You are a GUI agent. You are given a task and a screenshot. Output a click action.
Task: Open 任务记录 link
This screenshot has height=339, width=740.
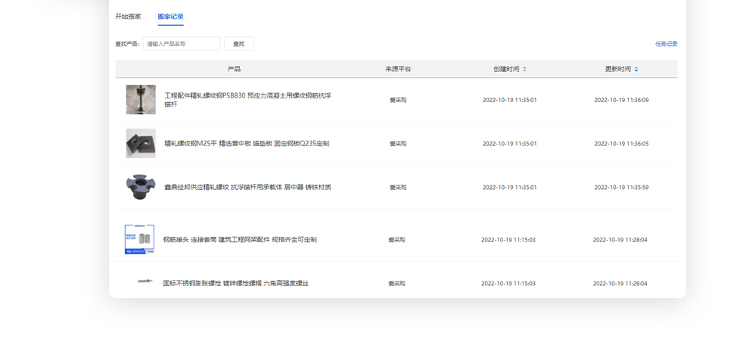pyautogui.click(x=666, y=44)
